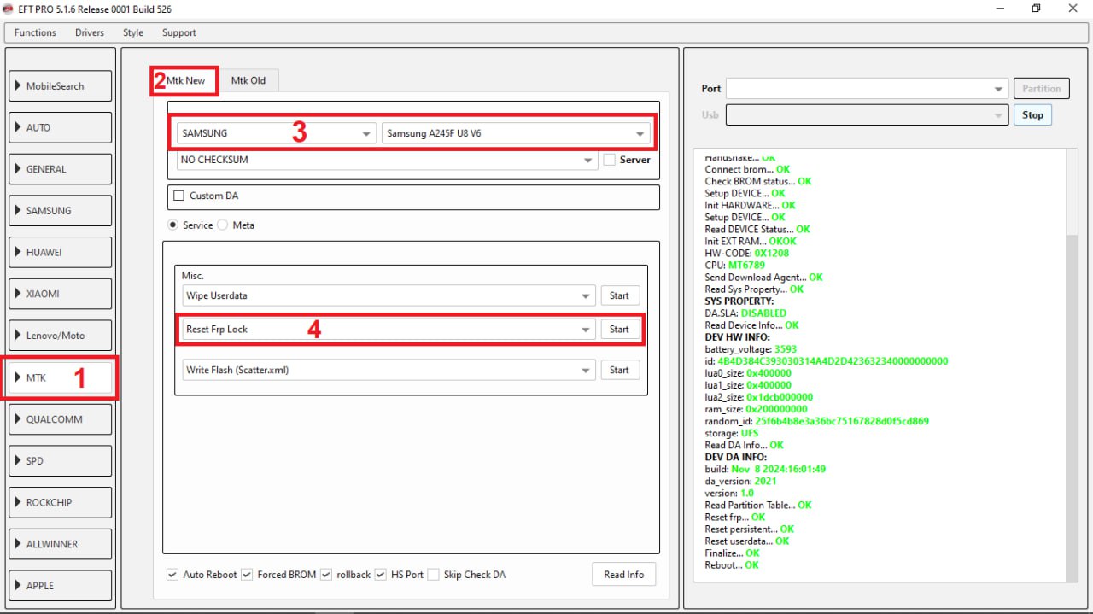Expand the SPD sidebar section
The width and height of the screenshot is (1093, 614).
point(60,460)
